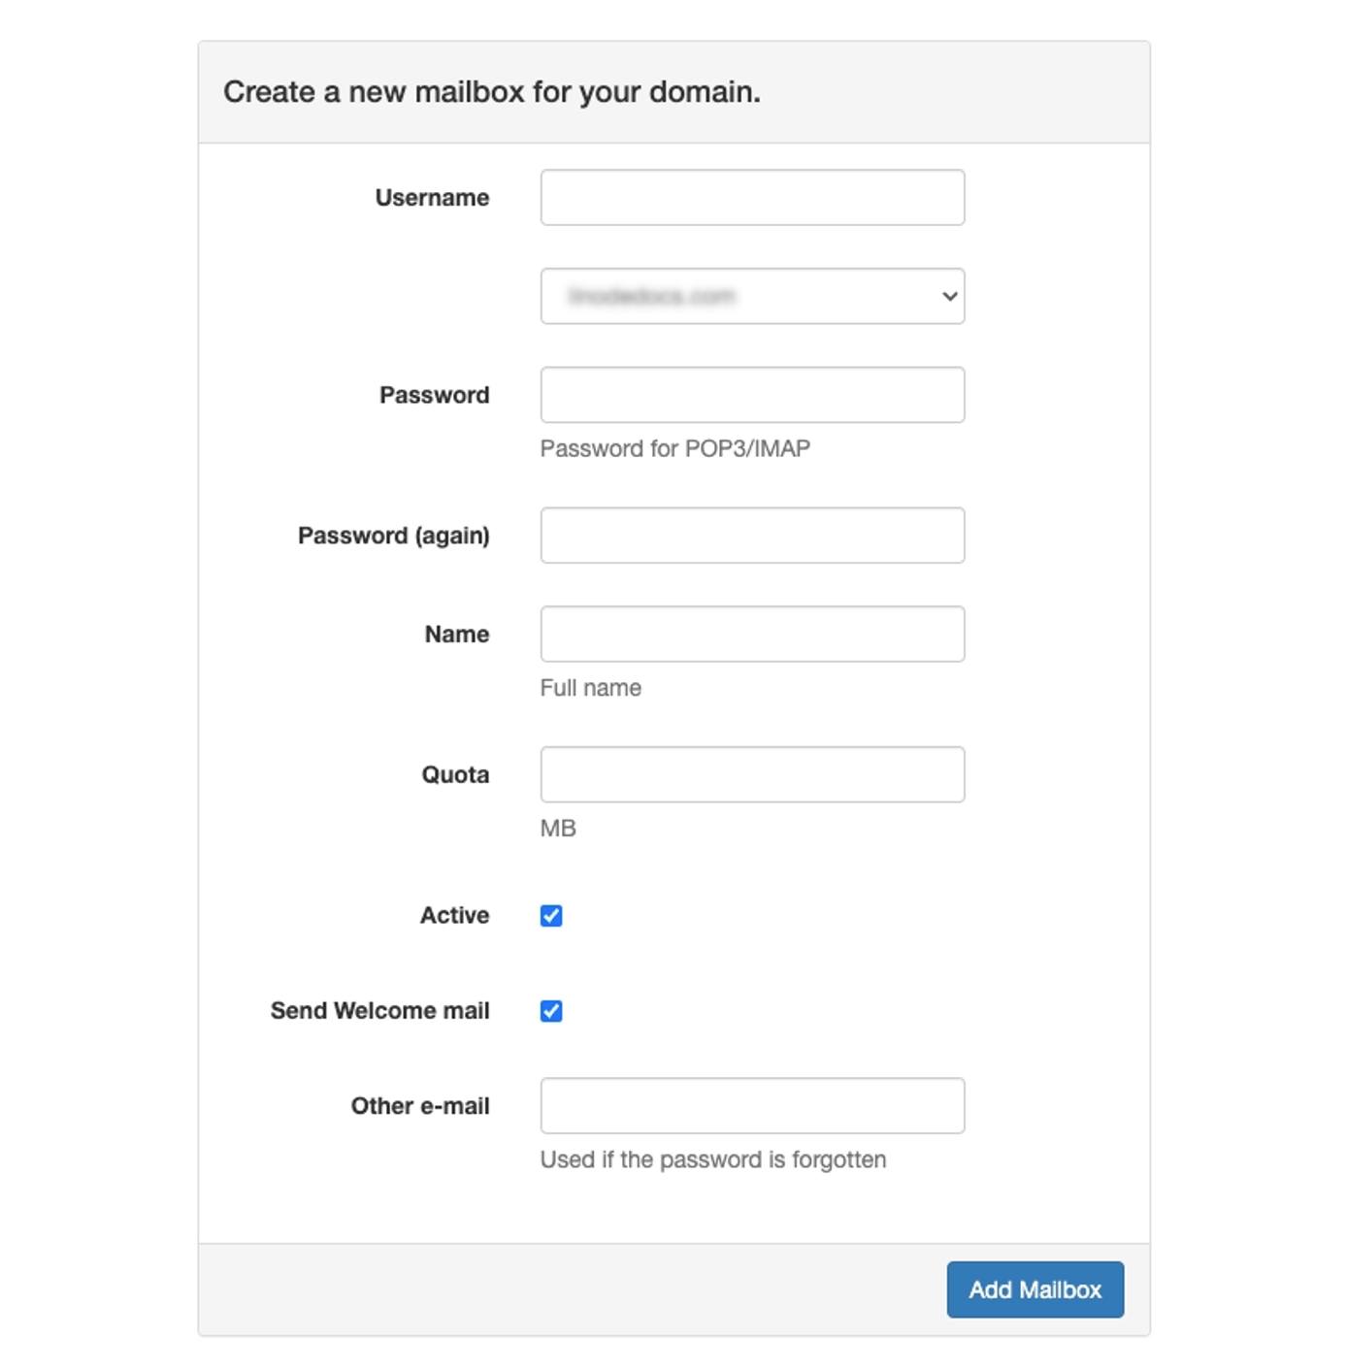Click the Password (again) confirmation field
Viewport: 1347px width, 1370px height.
751,535
